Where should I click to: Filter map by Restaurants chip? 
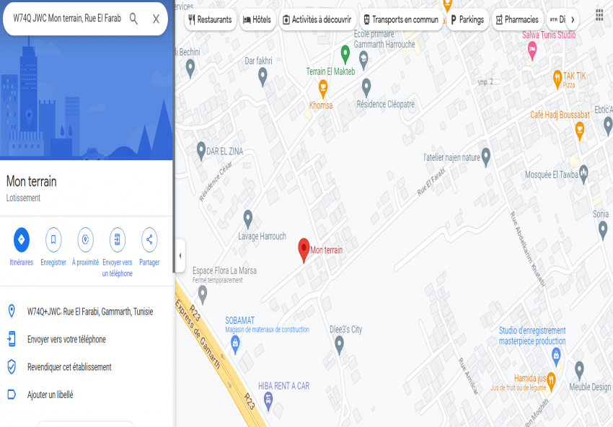[x=211, y=19]
